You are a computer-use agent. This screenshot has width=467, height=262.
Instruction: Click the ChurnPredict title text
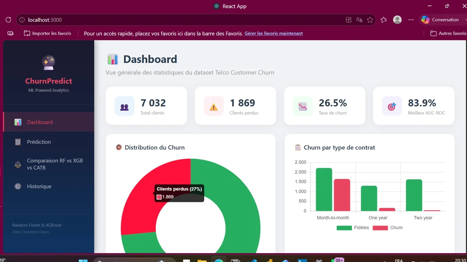49,81
